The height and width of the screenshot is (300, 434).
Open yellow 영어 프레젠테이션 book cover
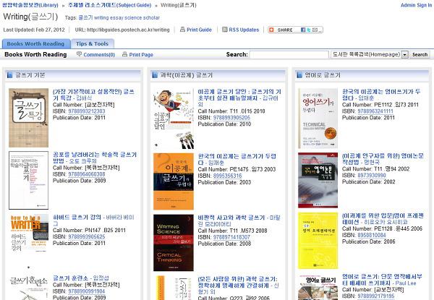pos(318,241)
